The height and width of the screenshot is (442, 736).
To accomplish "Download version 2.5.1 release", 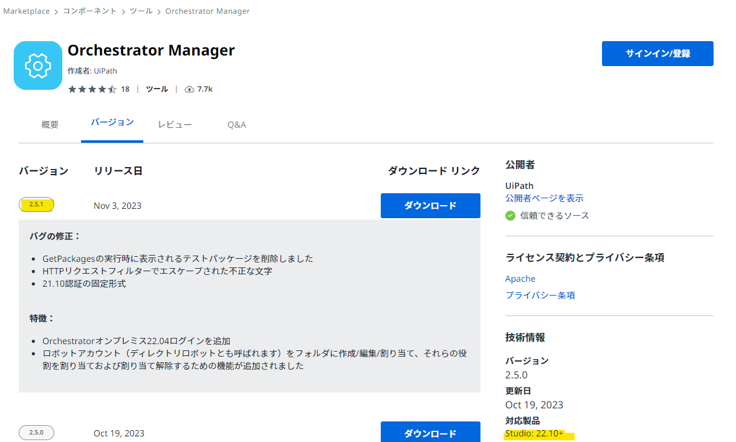I will pos(430,206).
